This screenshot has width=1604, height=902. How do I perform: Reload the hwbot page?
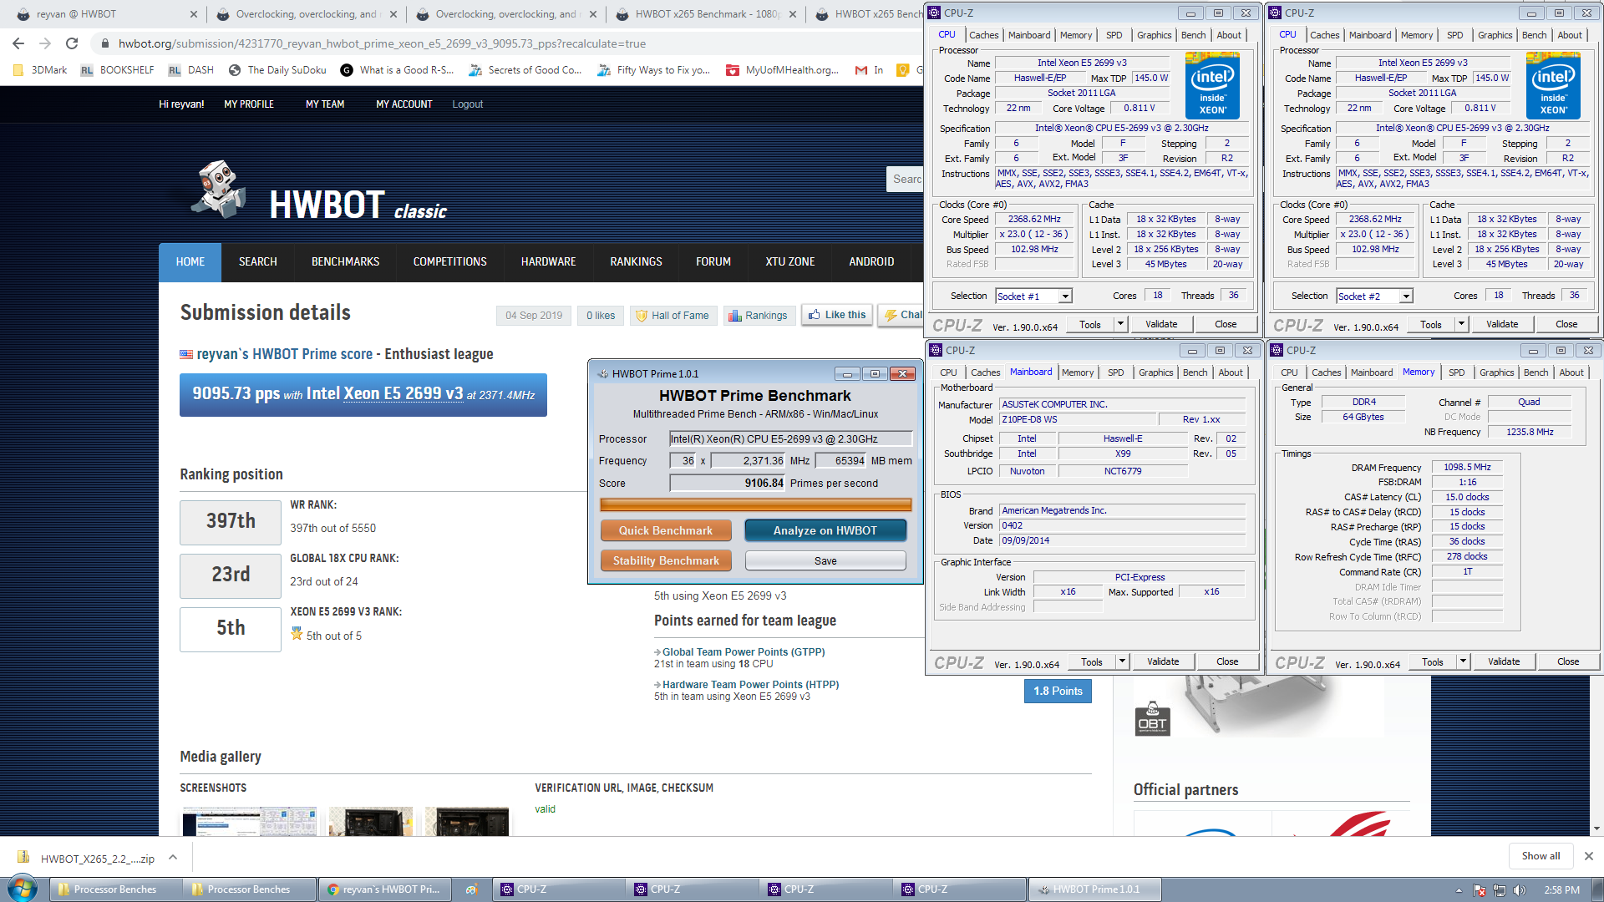[72, 43]
